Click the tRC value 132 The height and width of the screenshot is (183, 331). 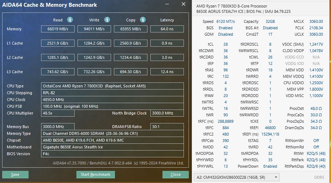click(x=225, y=76)
